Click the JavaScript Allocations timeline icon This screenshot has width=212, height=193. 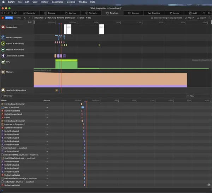[x=3, y=90]
